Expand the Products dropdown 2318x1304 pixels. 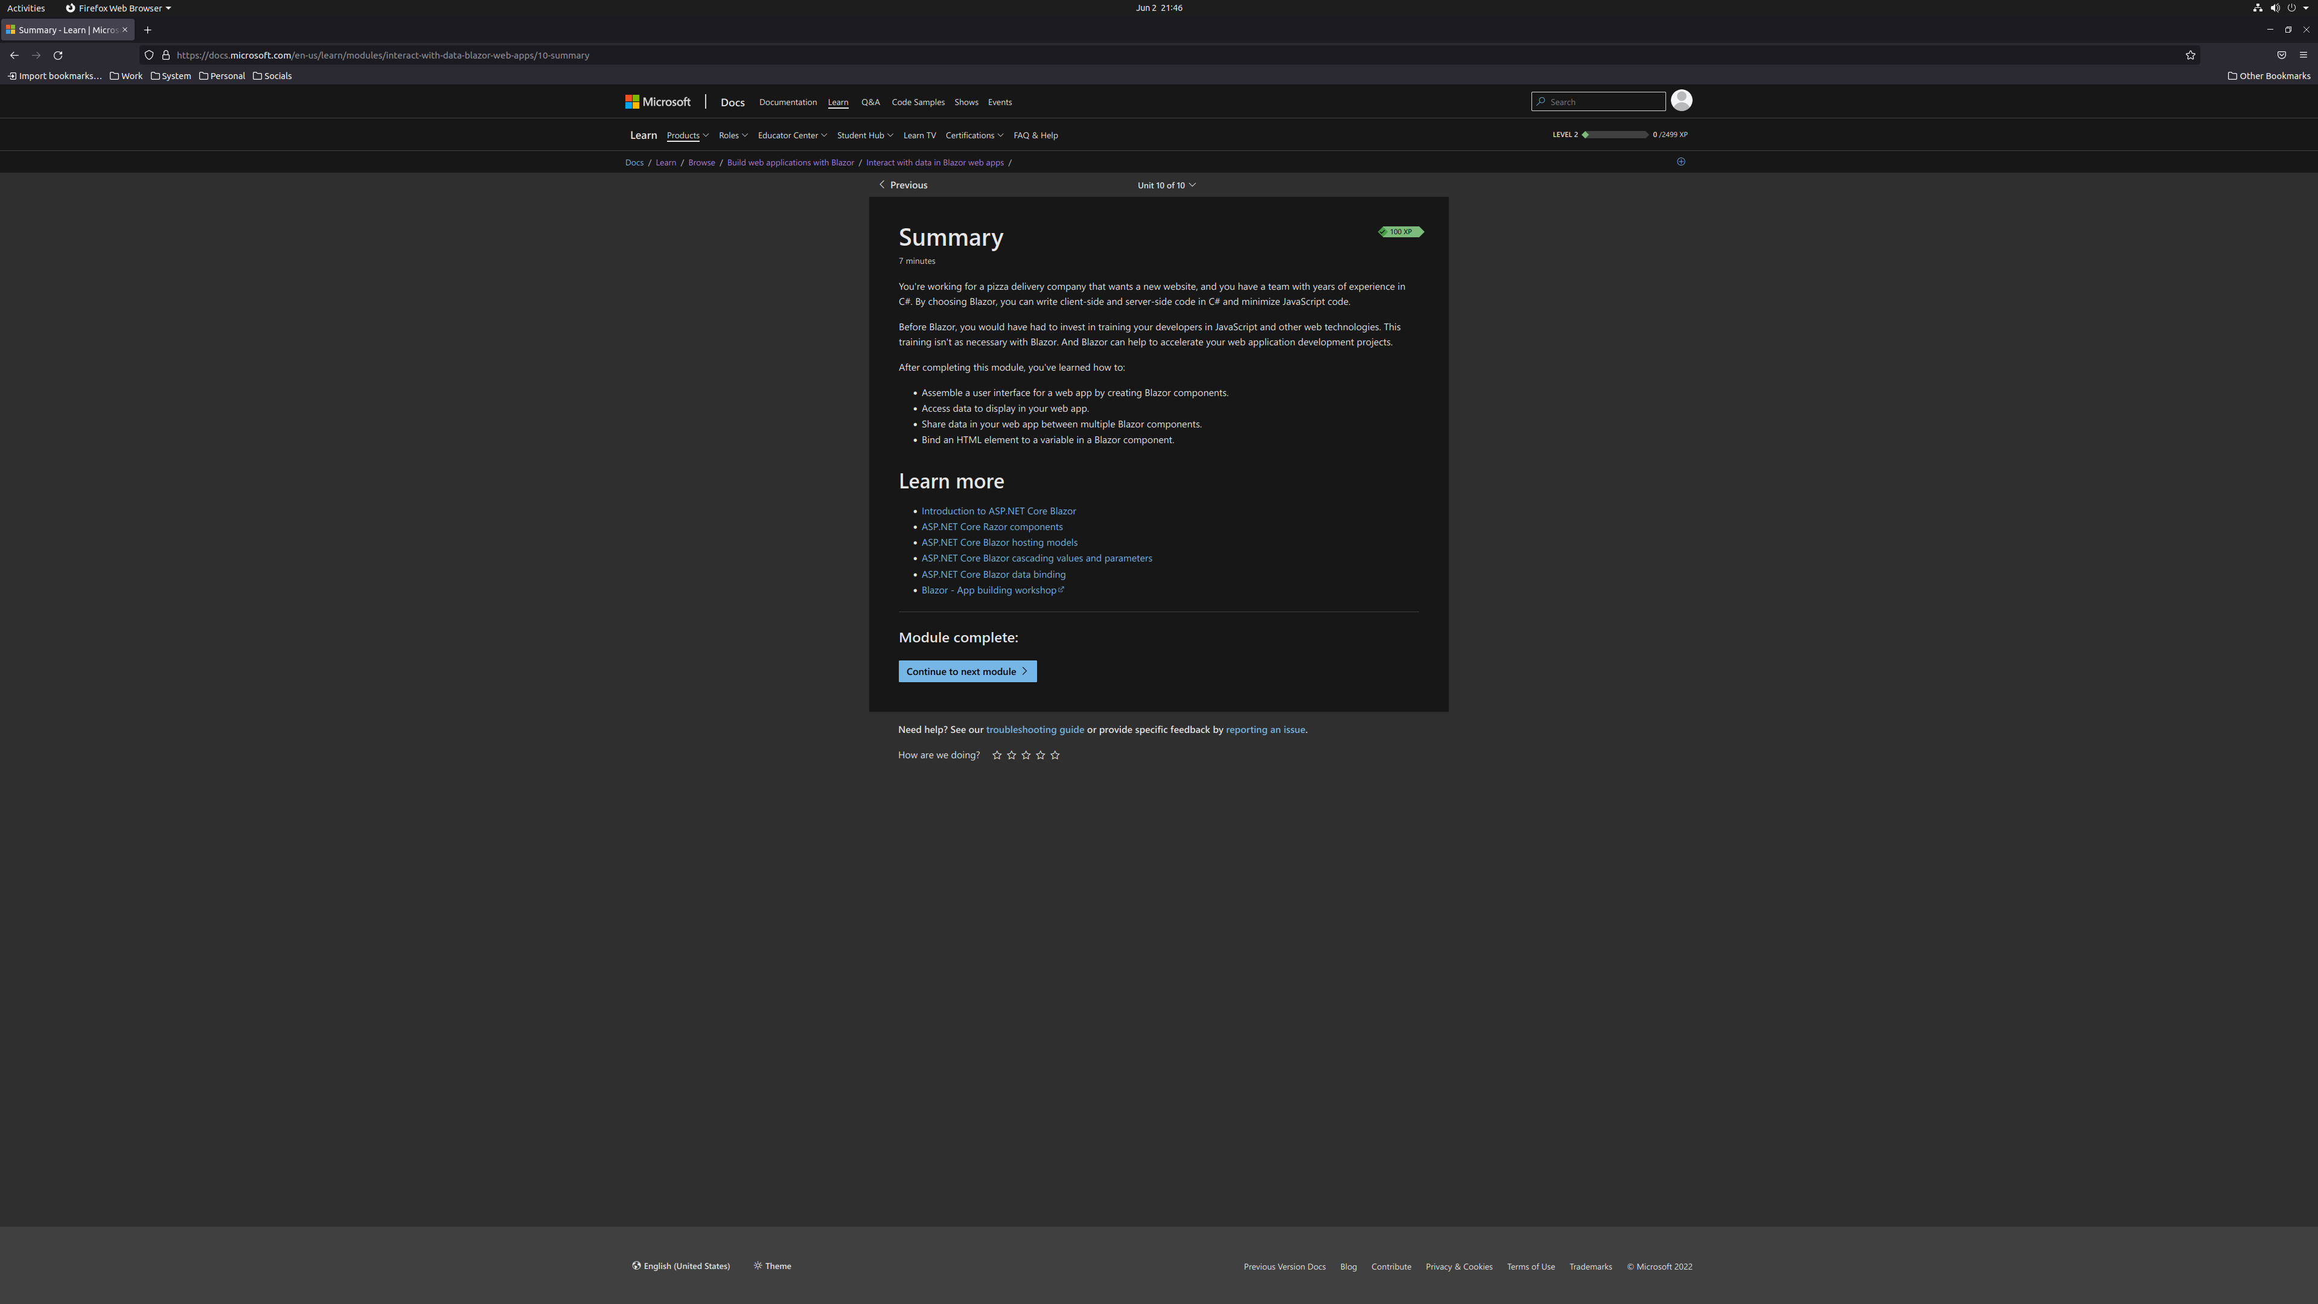[688, 135]
